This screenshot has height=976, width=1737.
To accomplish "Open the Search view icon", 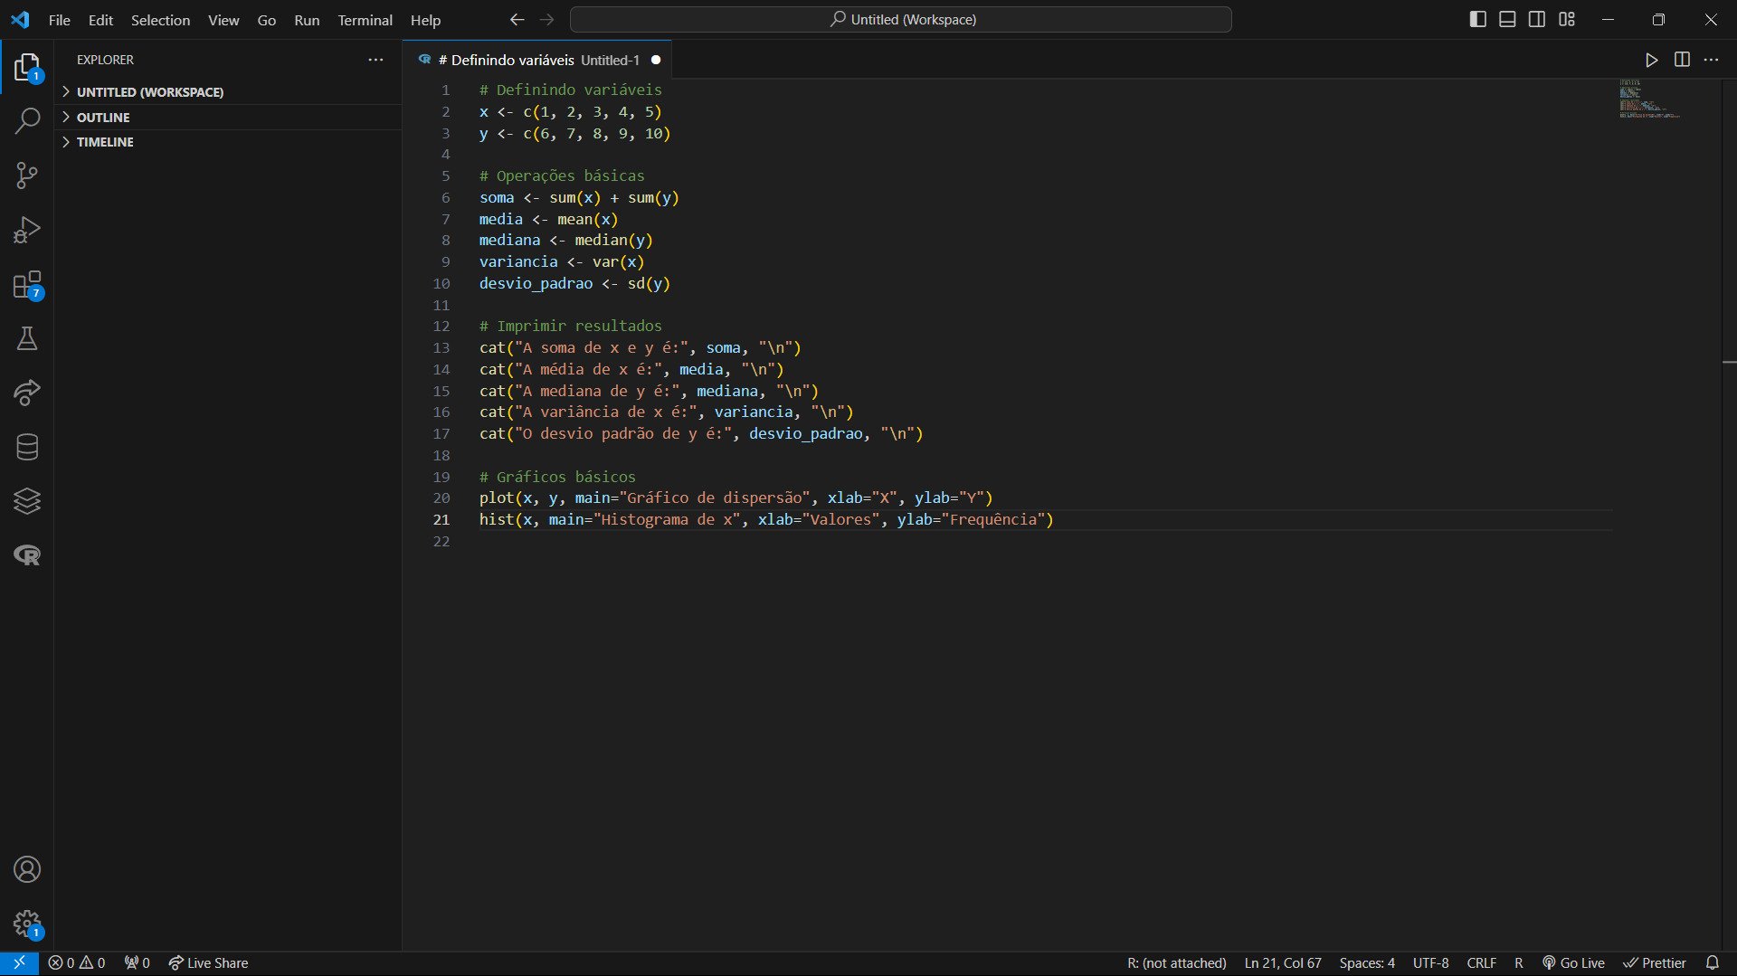I will tap(27, 120).
